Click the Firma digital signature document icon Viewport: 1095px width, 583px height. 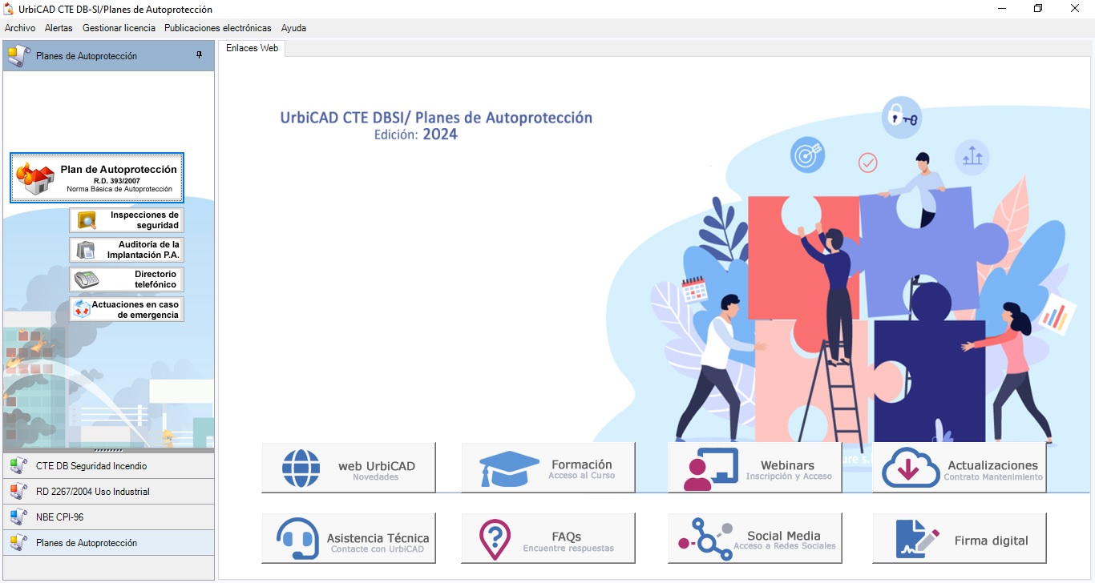pyautogui.click(x=917, y=540)
